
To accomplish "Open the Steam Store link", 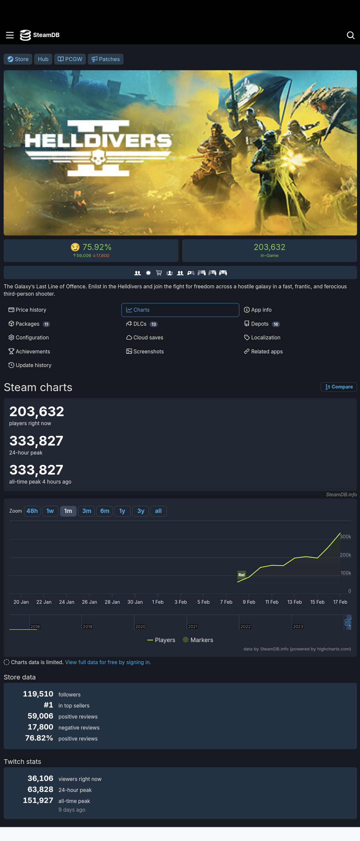I will pyautogui.click(x=18, y=59).
